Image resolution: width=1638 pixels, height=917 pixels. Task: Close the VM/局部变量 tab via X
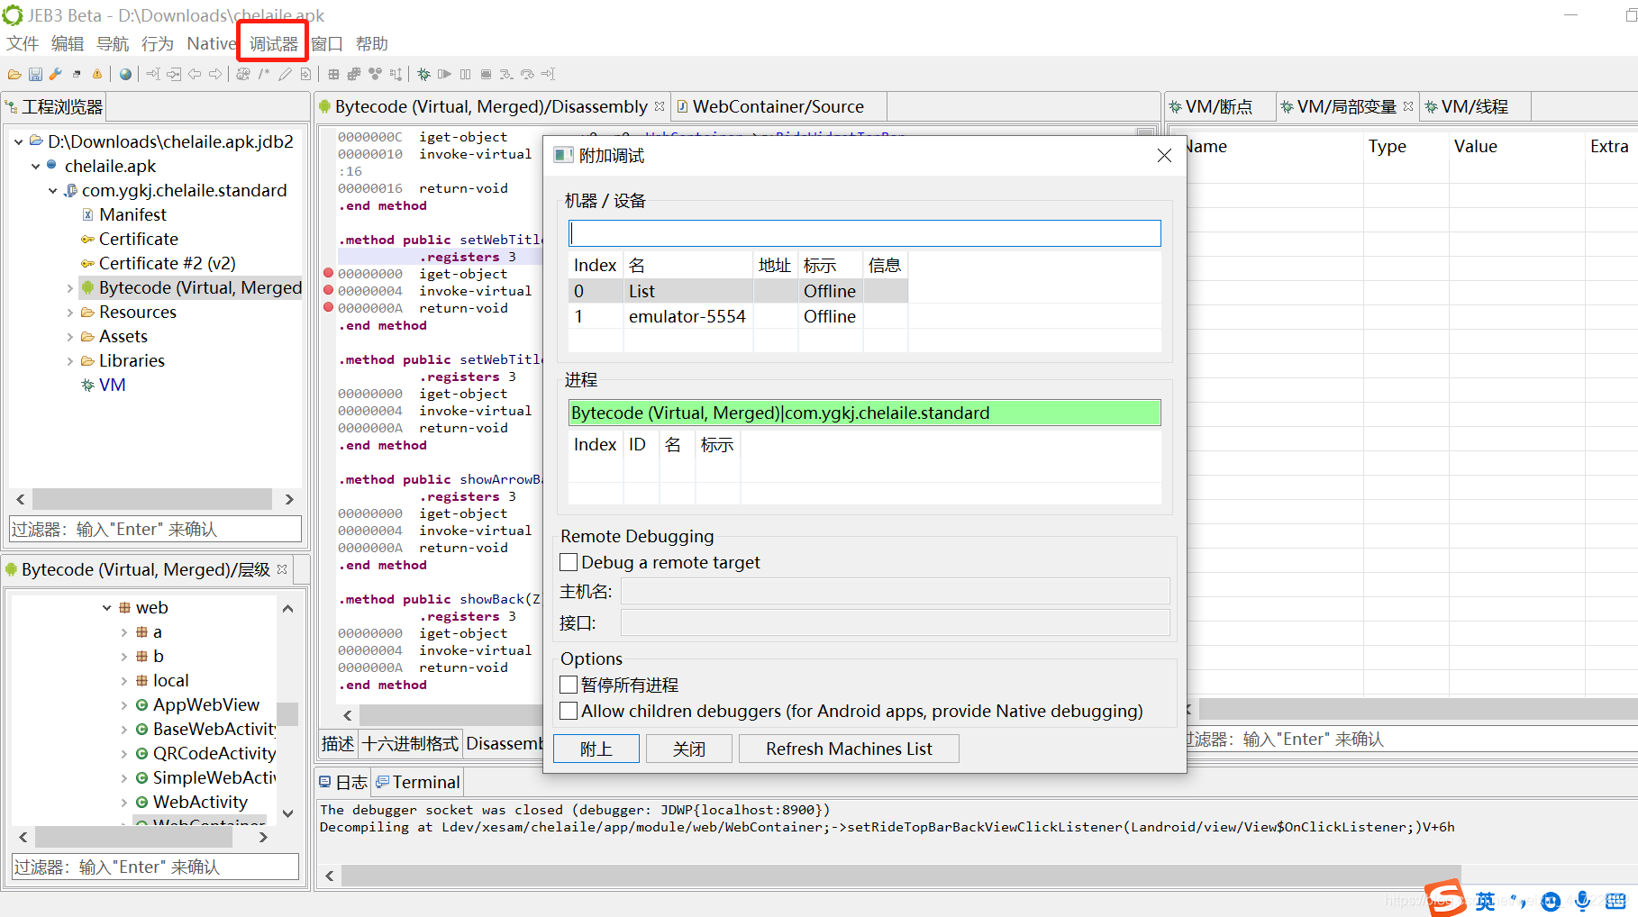(1408, 106)
